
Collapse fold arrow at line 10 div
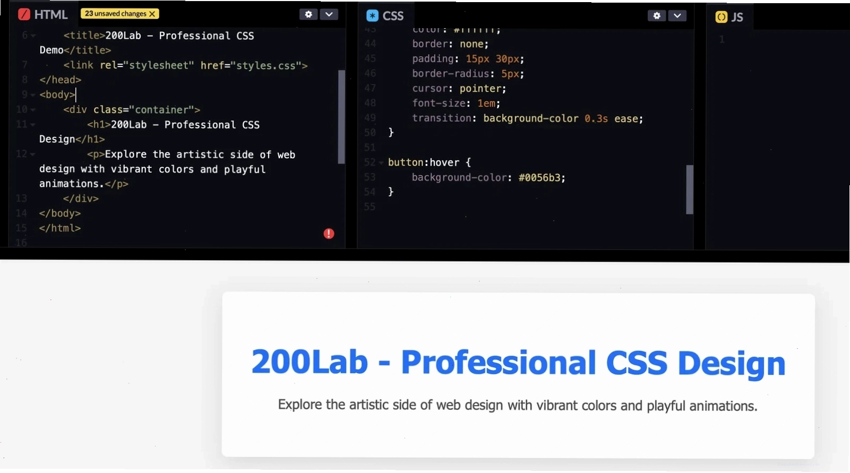[33, 110]
